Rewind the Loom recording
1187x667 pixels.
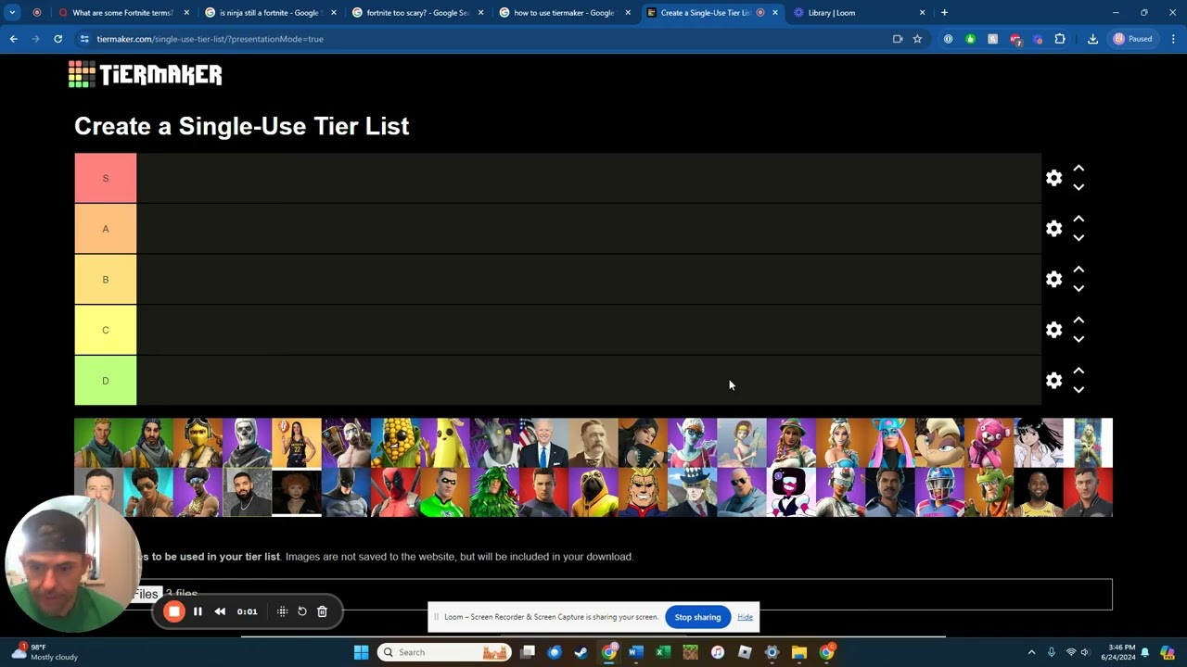[x=220, y=611]
